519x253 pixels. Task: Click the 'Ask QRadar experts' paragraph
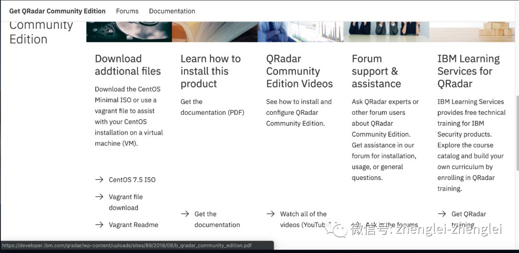tap(385, 140)
